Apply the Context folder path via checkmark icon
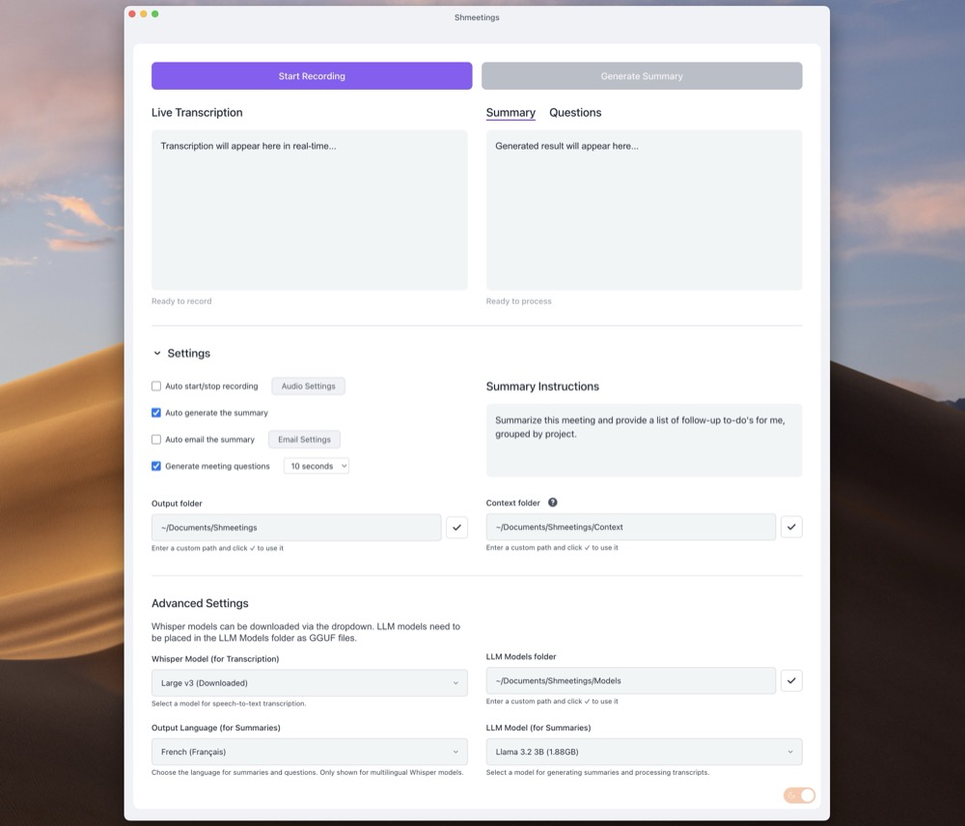The width and height of the screenshot is (965, 826). (x=791, y=527)
